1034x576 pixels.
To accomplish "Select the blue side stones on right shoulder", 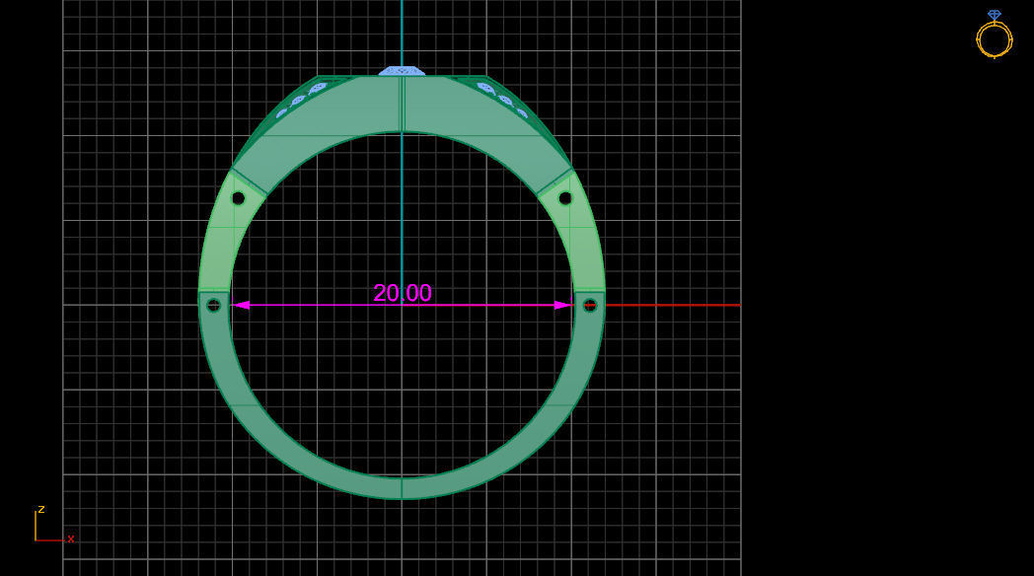I will coord(502,100).
